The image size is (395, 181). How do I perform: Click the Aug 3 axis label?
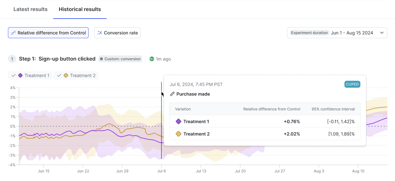point(319,171)
